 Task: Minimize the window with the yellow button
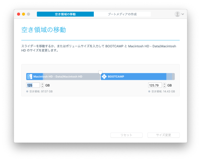[23, 14]
